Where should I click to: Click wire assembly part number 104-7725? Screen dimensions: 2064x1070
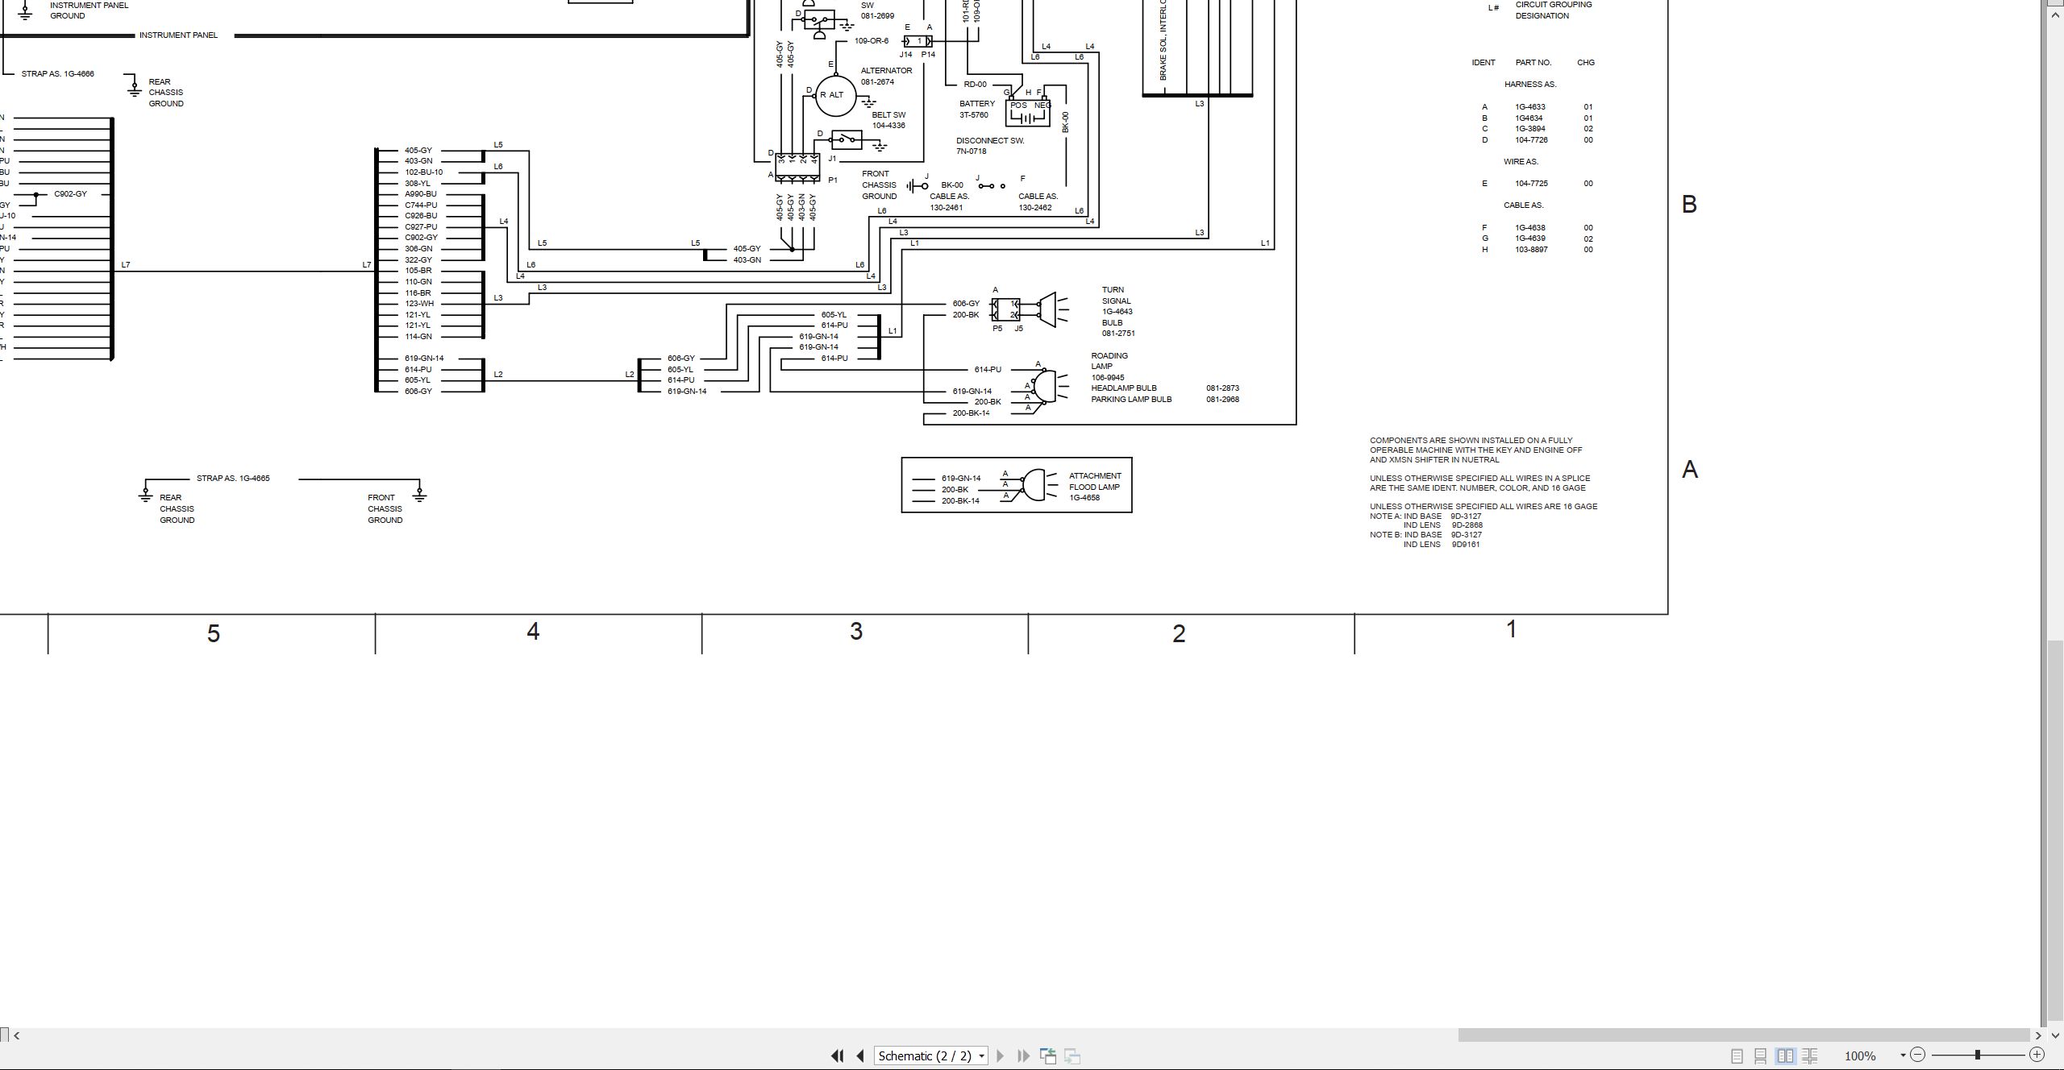[1531, 183]
